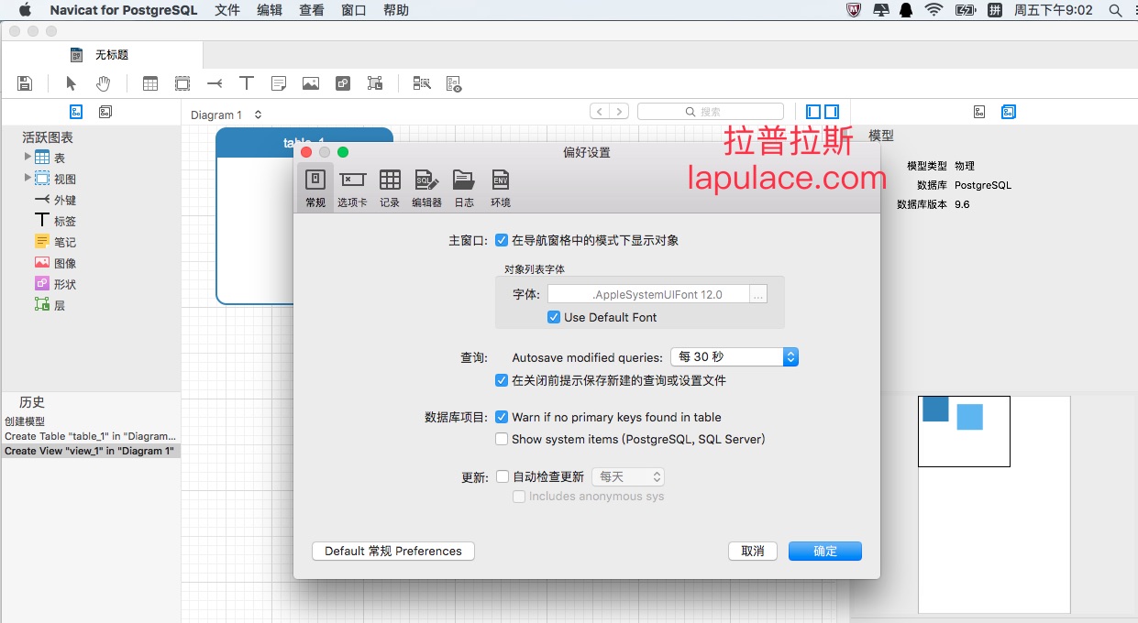
Task: Open the Autosave interval dropdown 每 30 秒
Action: click(x=735, y=357)
